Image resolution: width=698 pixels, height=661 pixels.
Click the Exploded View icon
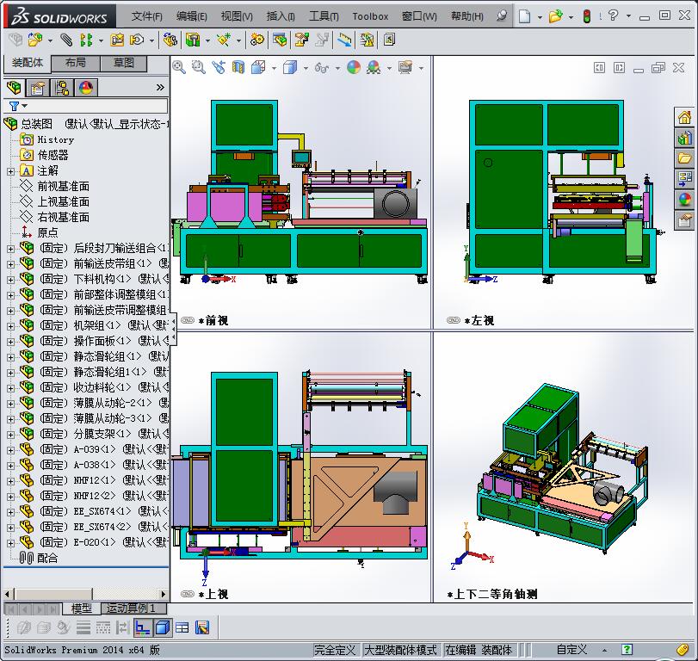click(302, 40)
